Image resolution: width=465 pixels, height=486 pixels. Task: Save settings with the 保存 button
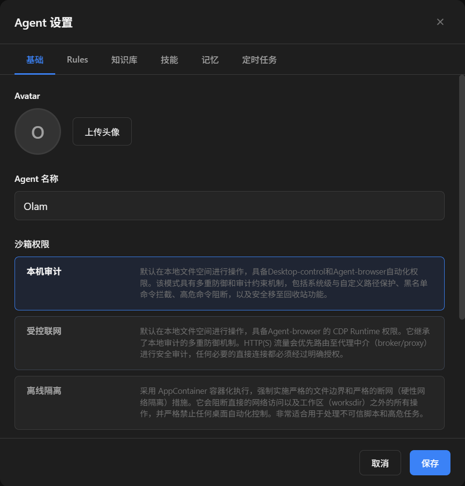[x=430, y=463]
